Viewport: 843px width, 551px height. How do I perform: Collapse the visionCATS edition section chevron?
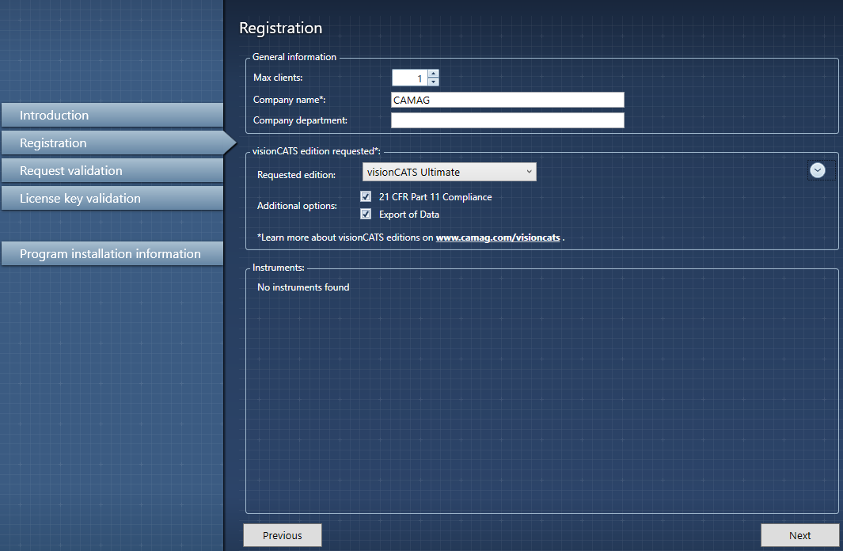[x=817, y=170]
